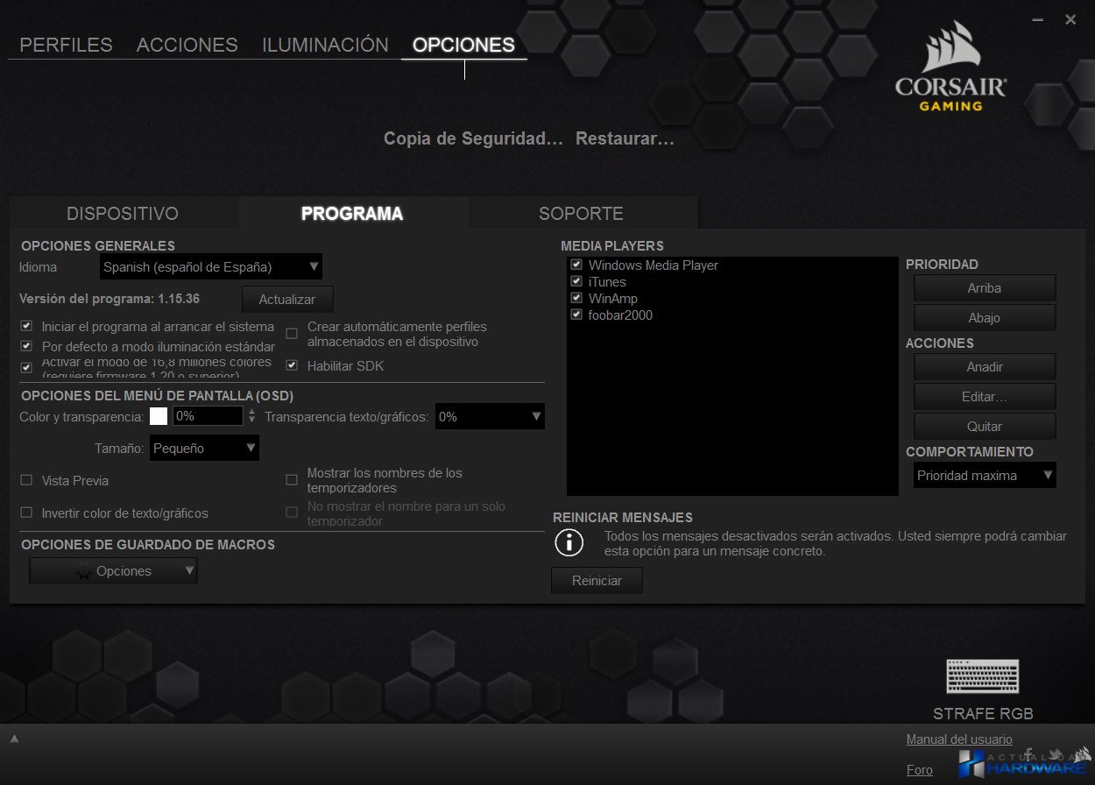Screen dimensions: 1095x785
Task: Expand the Transparencia texto/gráficos dropdown
Action: [x=490, y=416]
